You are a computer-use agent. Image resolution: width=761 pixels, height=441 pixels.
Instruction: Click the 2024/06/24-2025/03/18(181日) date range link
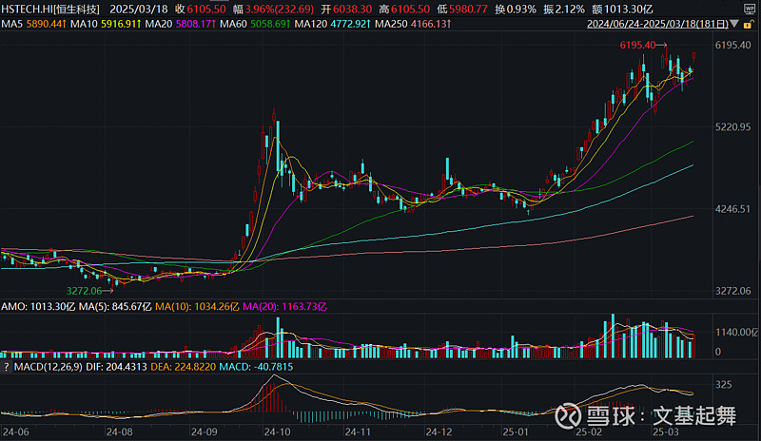pyautogui.click(x=657, y=24)
